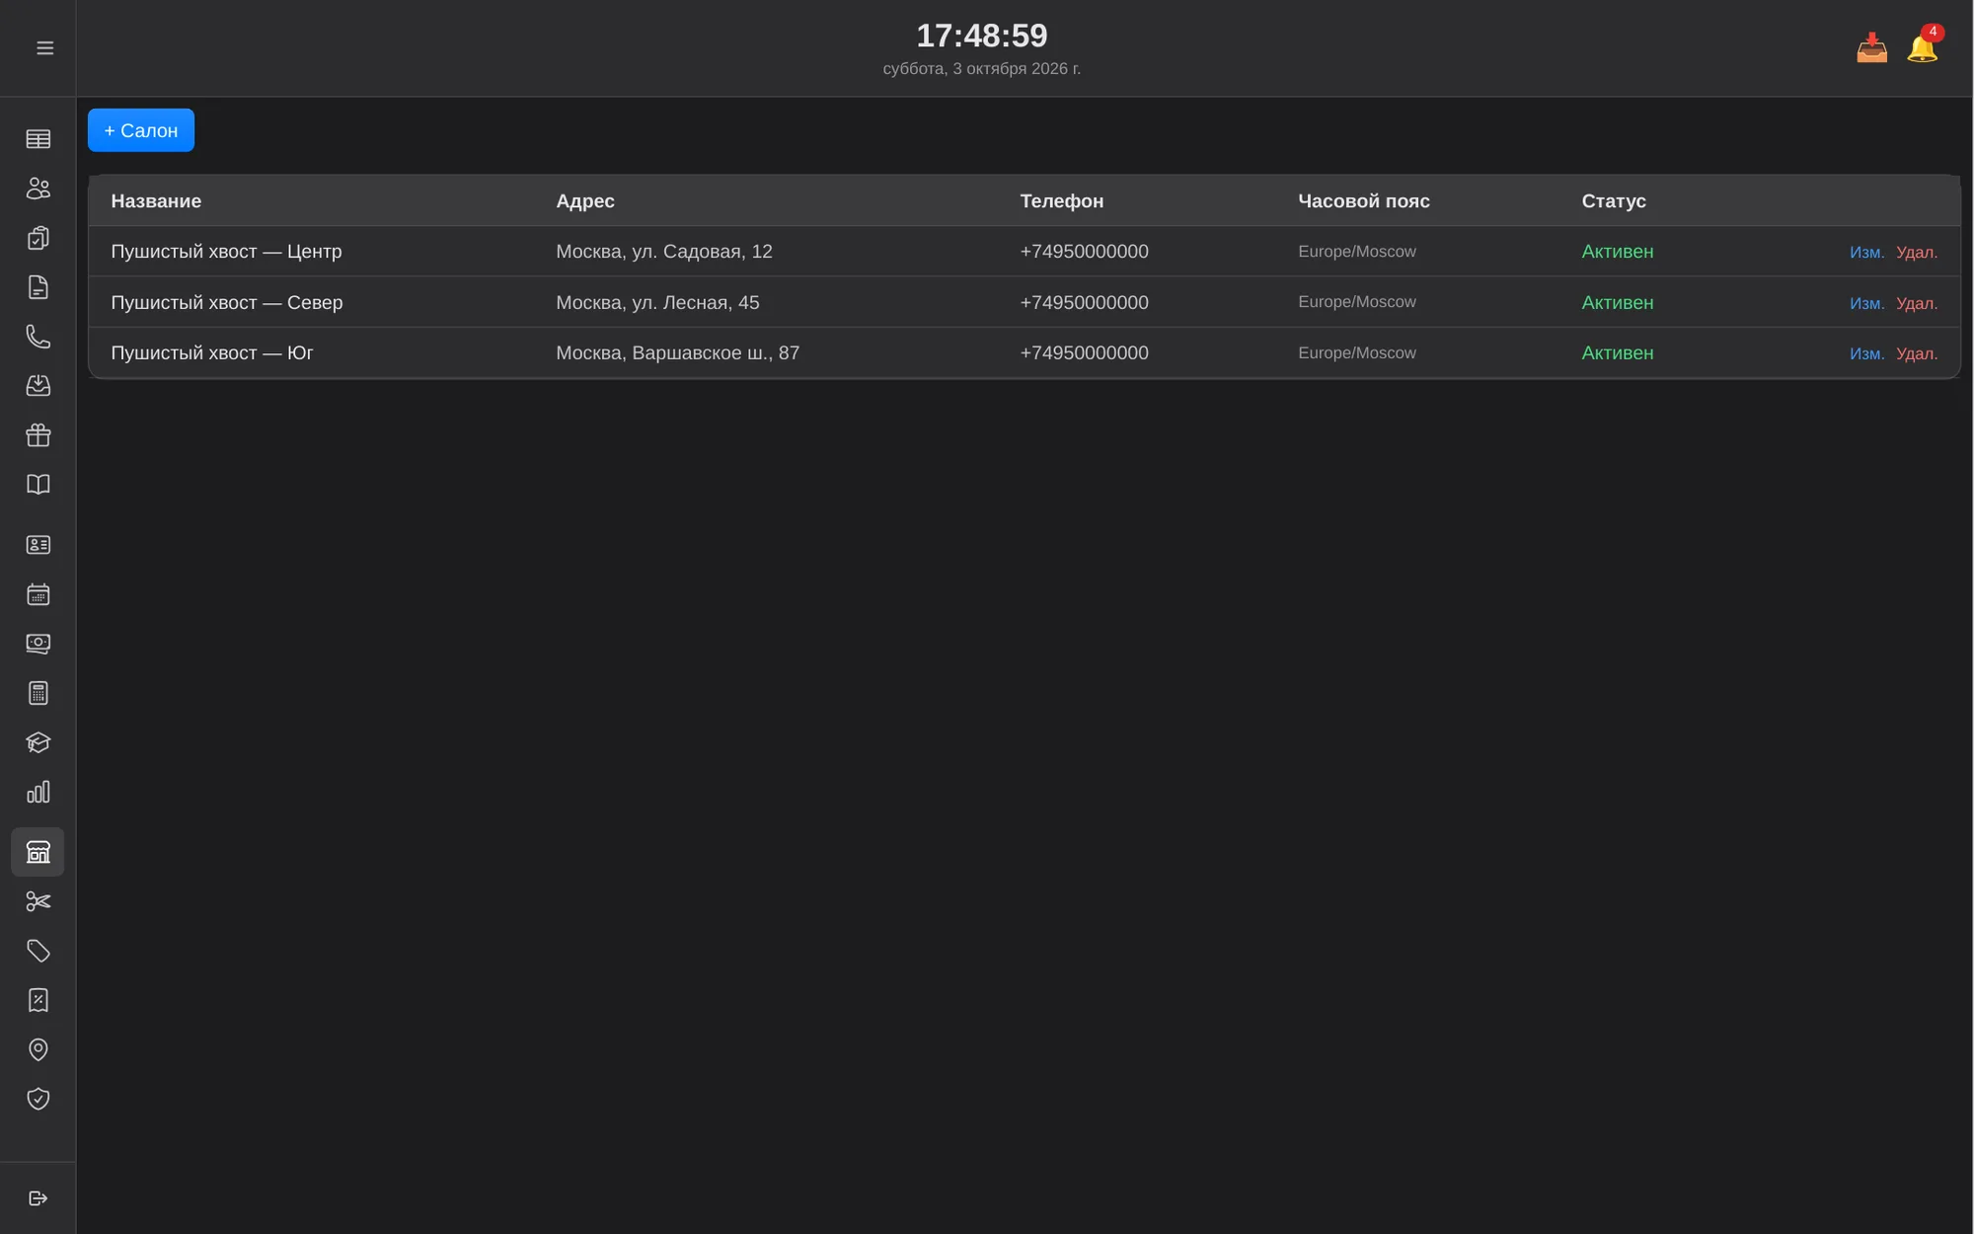Viewport: 1974px width, 1234px height.
Task: Open the document file sidebar icon
Action: (38, 286)
